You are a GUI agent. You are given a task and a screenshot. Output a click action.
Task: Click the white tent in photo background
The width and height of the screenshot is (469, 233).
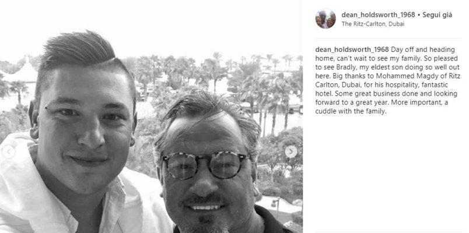pyautogui.click(x=24, y=72)
